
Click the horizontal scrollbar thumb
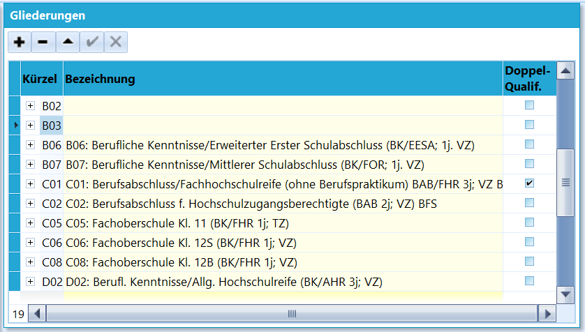point(292,314)
